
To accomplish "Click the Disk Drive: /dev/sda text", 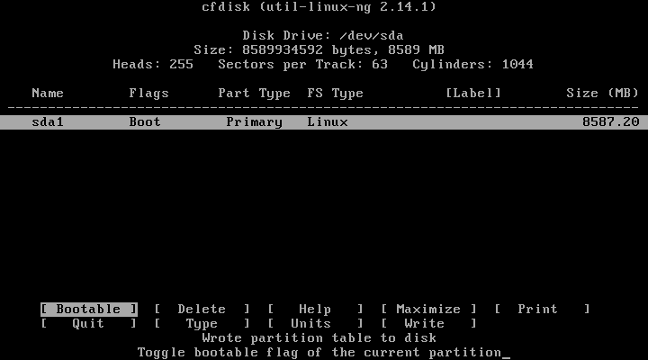I will click(x=323, y=35).
